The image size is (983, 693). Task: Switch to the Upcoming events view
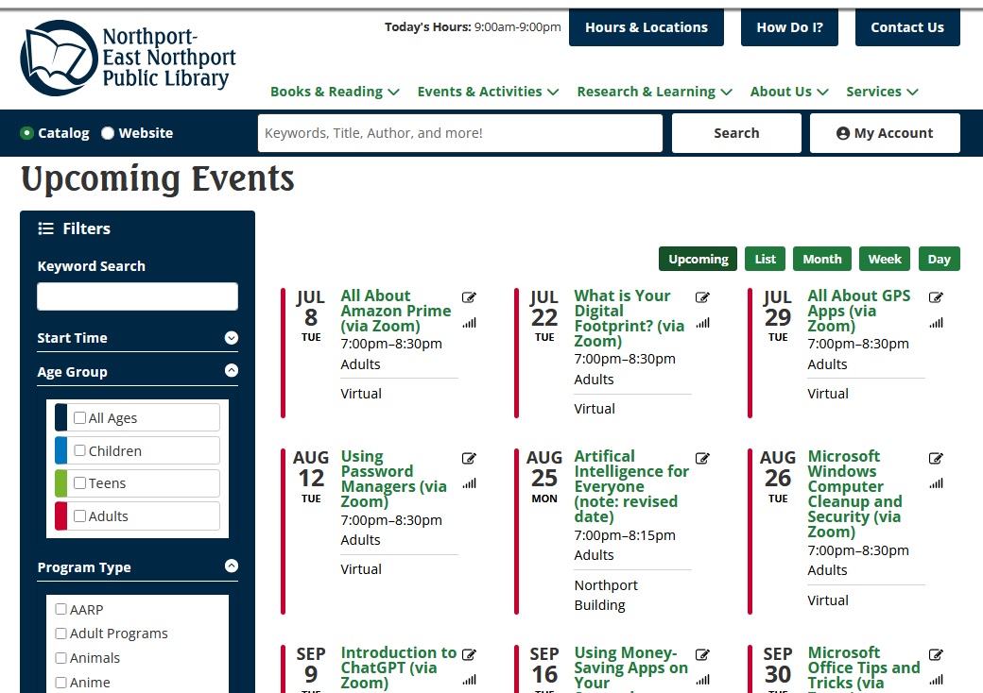(698, 260)
